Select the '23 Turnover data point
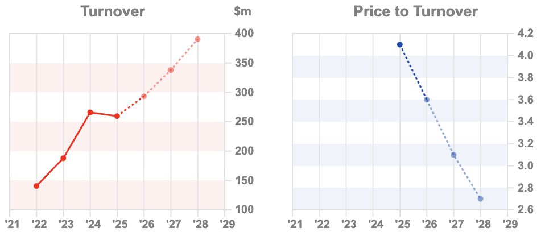This screenshot has width=545, height=240. [x=63, y=158]
